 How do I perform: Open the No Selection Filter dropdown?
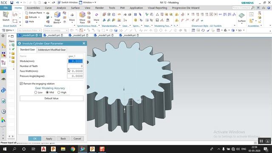(29, 30)
